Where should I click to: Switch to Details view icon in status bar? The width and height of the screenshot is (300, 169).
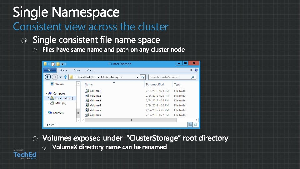pyautogui.click(x=190, y=125)
